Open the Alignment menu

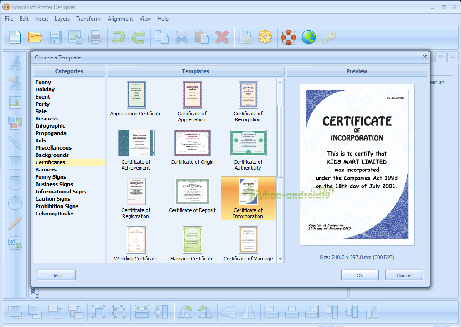click(120, 19)
